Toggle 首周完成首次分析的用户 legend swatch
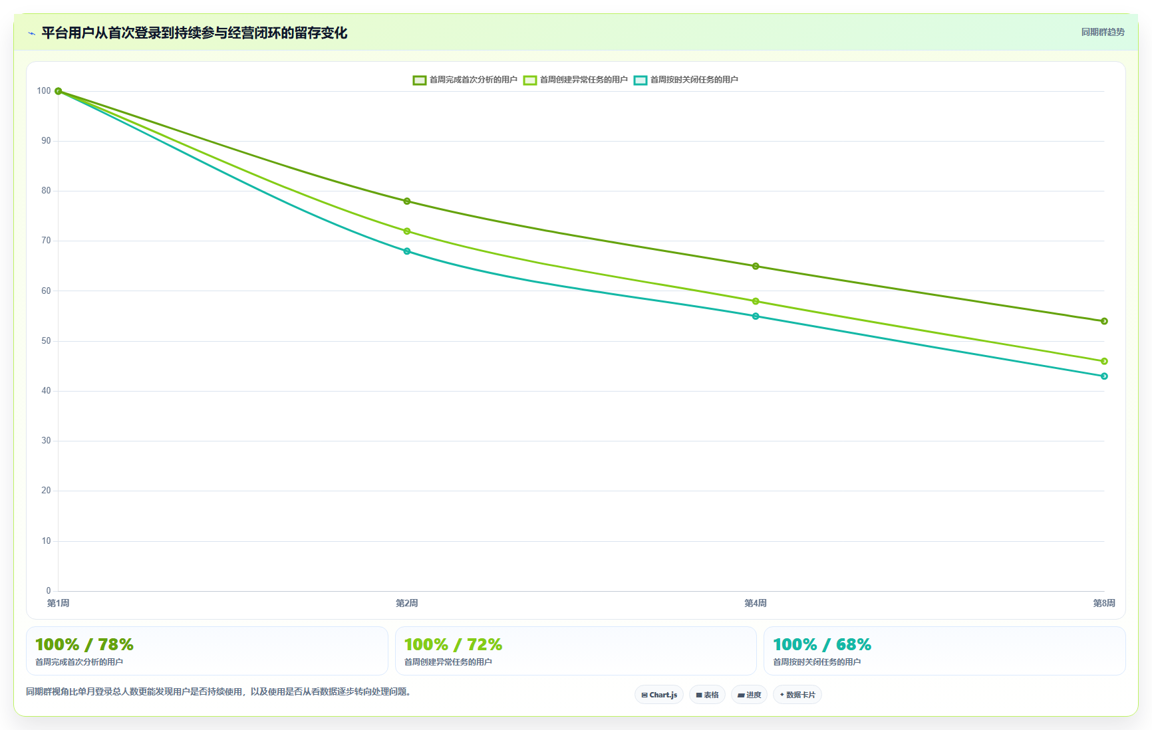The height and width of the screenshot is (730, 1152). click(419, 80)
